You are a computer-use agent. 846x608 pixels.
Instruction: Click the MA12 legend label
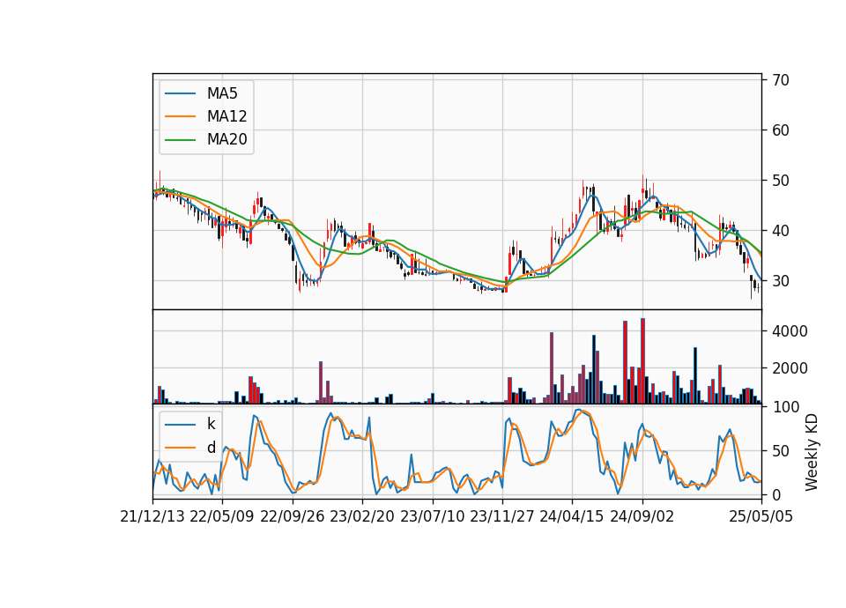tap(226, 116)
